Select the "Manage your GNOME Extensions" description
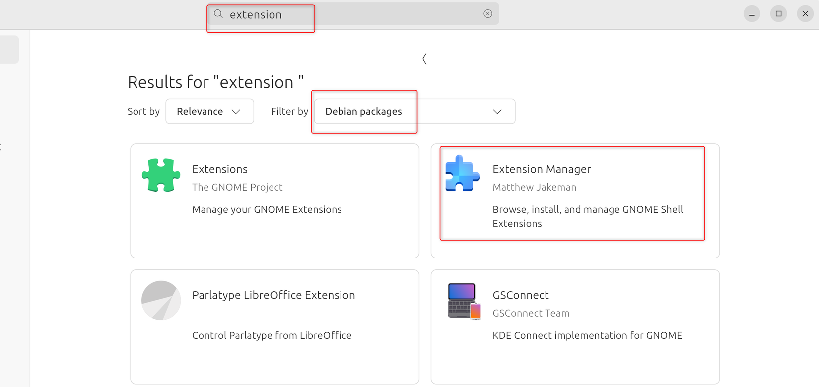Viewport: 819px width, 387px height. pos(267,209)
